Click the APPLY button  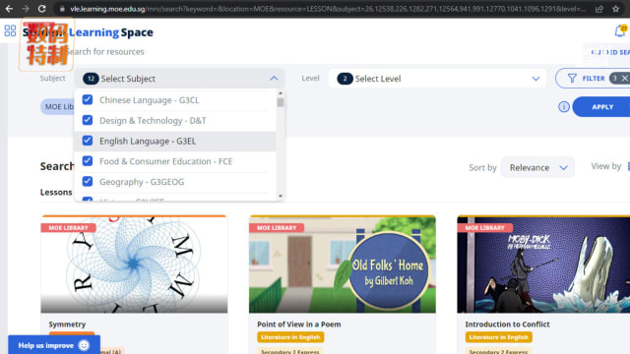point(601,107)
